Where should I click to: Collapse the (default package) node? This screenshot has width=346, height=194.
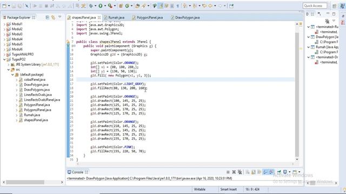(x=12, y=74)
